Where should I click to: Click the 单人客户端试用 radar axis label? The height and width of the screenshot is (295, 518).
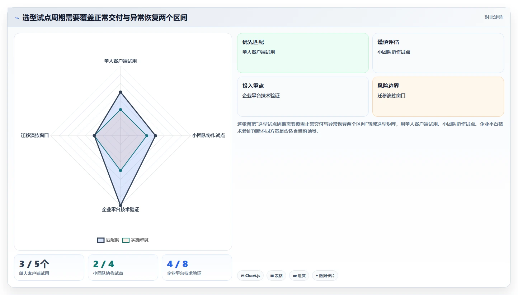tap(121, 61)
